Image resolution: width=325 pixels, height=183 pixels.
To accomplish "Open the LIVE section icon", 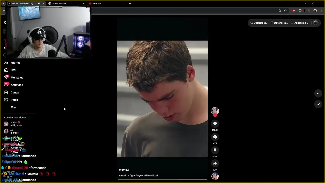I will 6,70.
